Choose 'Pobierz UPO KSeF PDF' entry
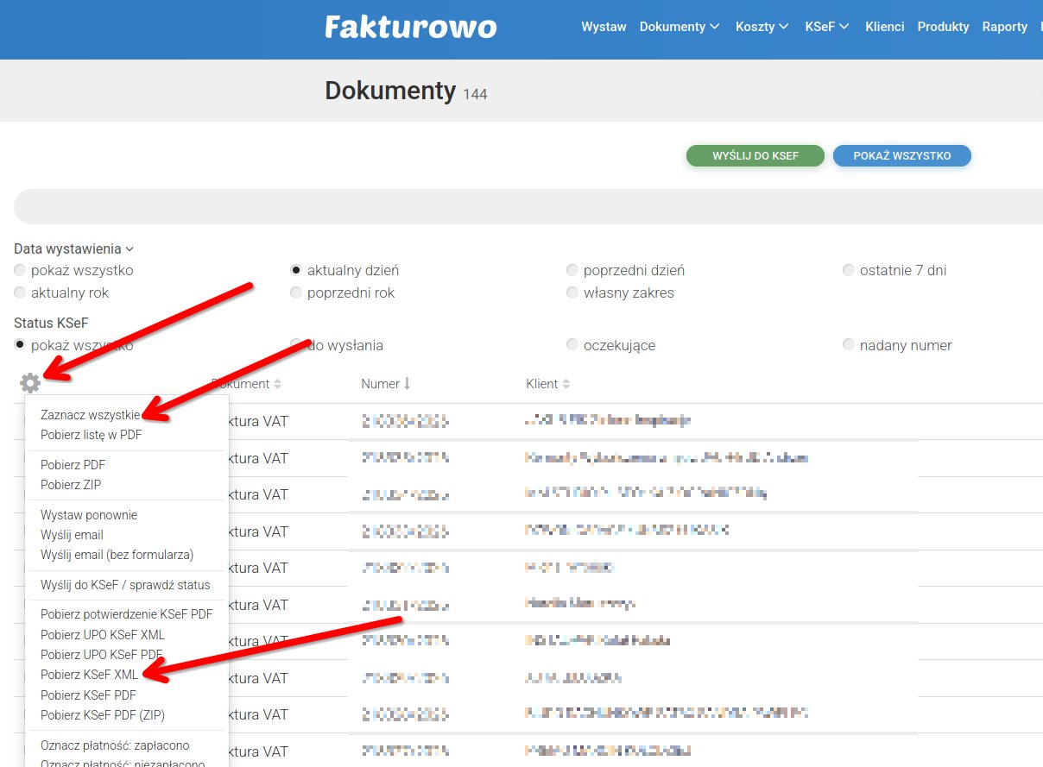The height and width of the screenshot is (767, 1043). coord(102,655)
